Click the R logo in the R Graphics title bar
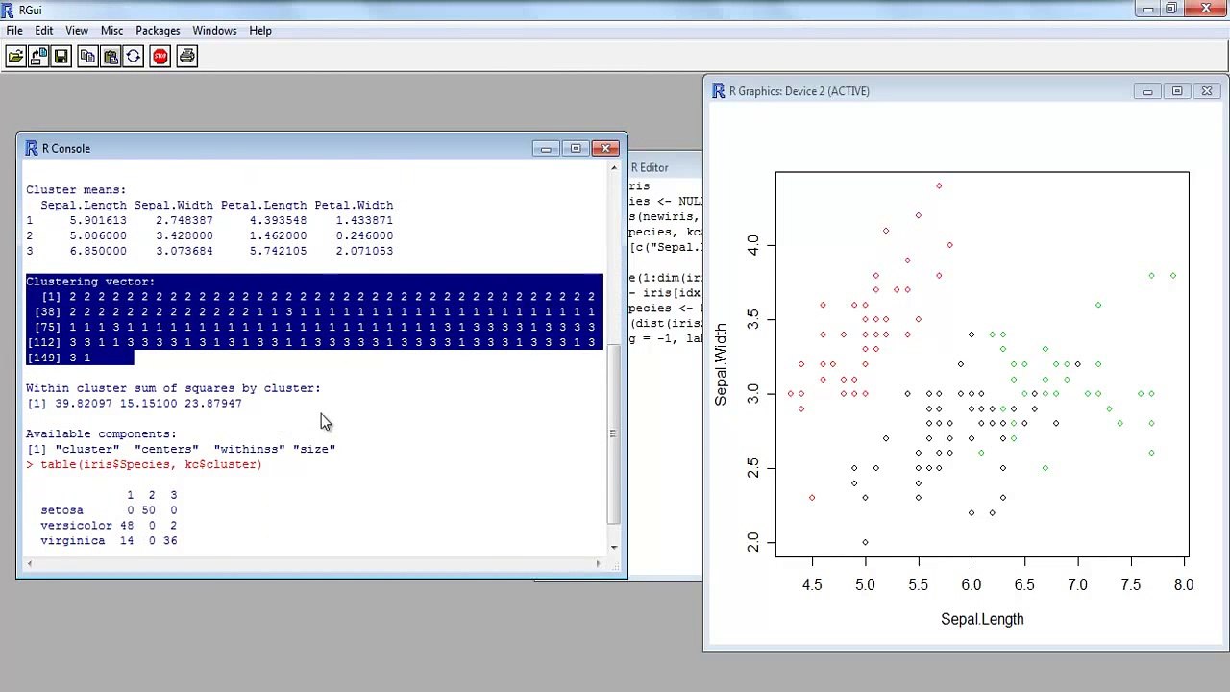The image size is (1230, 692). [x=719, y=91]
